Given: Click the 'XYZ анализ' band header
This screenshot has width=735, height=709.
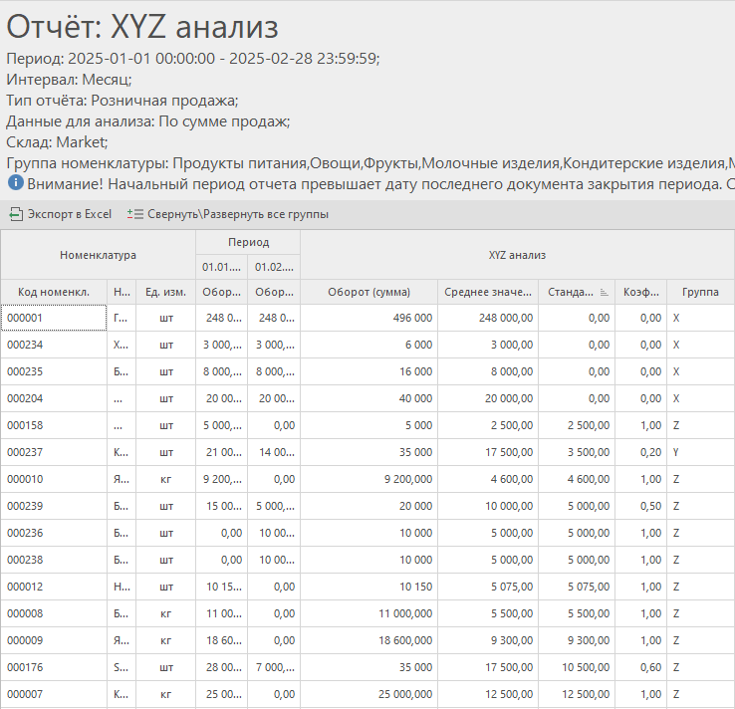Looking at the screenshot, I should [517, 255].
